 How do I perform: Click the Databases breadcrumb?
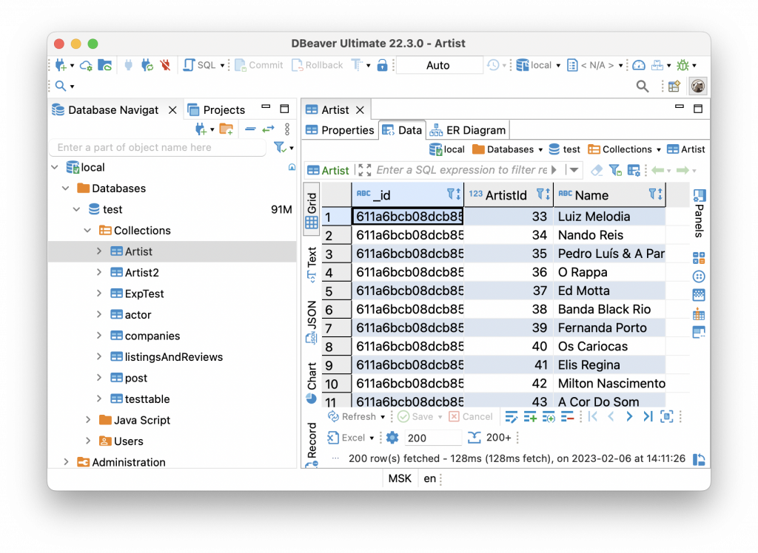click(507, 150)
